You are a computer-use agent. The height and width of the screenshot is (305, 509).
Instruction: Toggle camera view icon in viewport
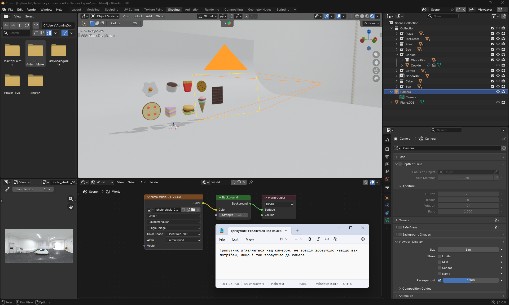pyautogui.click(x=376, y=70)
